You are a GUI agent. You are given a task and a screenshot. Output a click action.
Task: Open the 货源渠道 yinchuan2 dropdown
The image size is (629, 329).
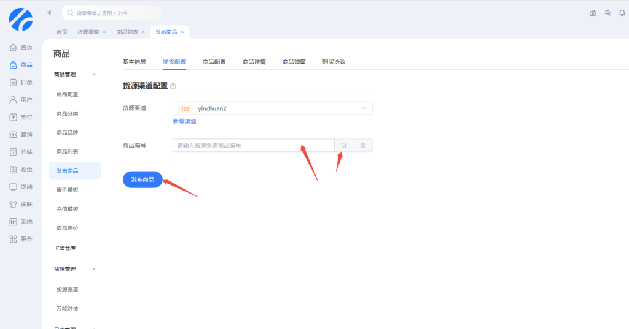click(273, 108)
